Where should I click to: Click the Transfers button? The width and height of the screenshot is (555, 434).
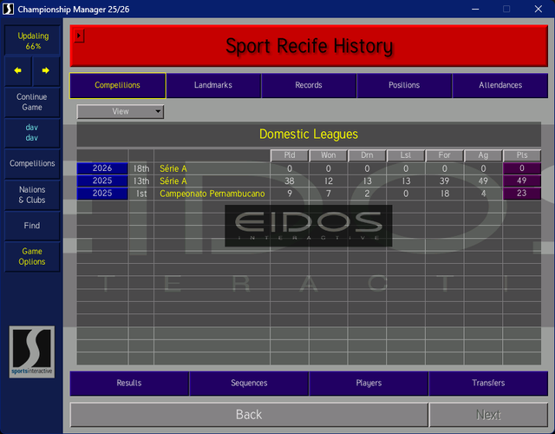[x=488, y=383]
